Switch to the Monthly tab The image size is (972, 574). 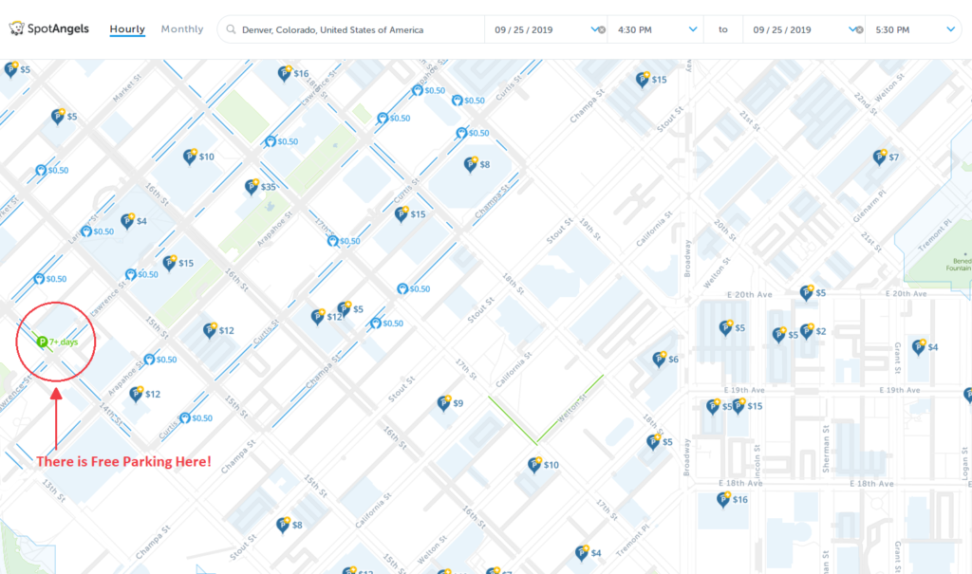181,28
